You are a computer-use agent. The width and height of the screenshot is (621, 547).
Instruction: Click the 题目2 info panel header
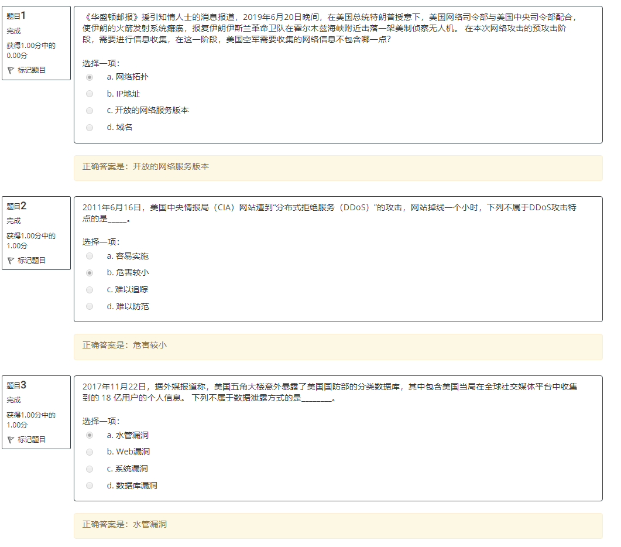[x=16, y=206]
